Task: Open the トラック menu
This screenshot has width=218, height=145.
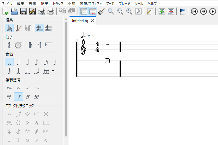Action: (x=58, y=3)
